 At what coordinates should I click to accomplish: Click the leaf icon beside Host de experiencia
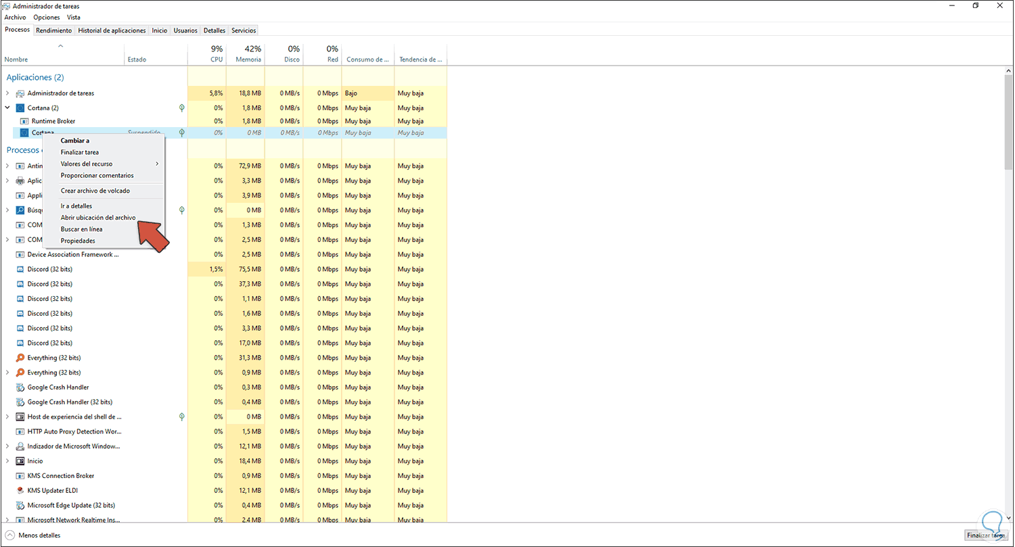pyautogui.click(x=181, y=417)
